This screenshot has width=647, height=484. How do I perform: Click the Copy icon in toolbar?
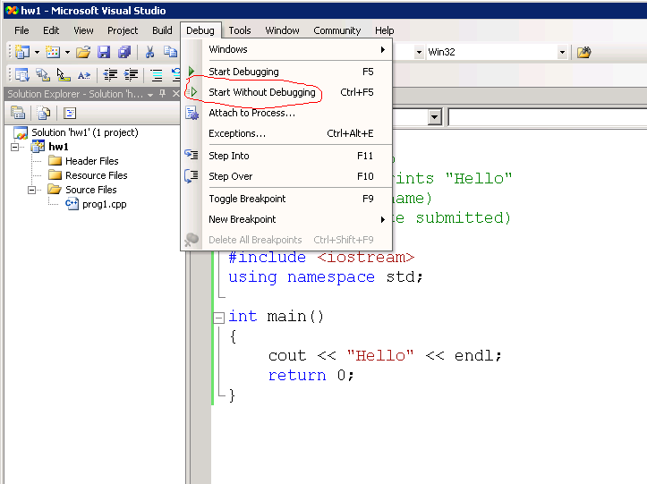point(170,52)
